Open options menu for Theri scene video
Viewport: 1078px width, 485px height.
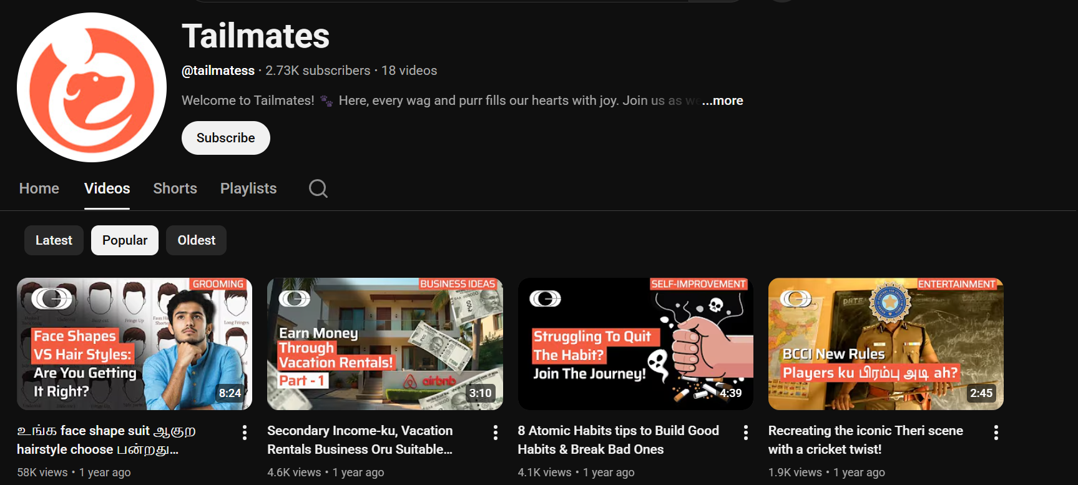996,433
